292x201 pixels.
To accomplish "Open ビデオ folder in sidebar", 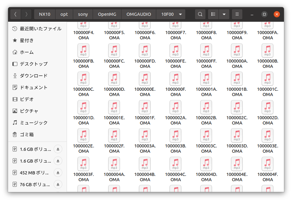I will [x=37, y=99].
